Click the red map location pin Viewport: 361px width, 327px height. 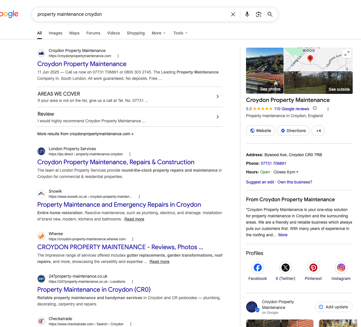coord(310,59)
